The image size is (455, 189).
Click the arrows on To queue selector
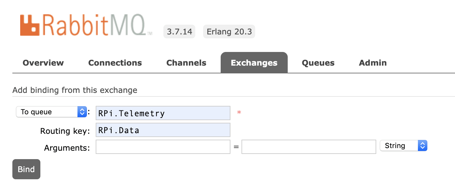82,112
